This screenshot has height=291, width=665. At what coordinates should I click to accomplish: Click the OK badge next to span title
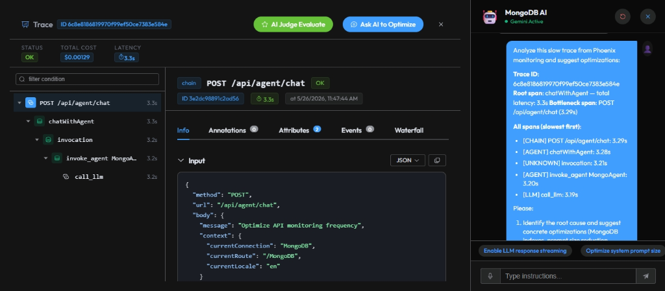[320, 83]
